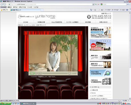Click the red X stop loading icon
Image resolution: width=131 pixels, height=105 pixels.
(98, 4)
